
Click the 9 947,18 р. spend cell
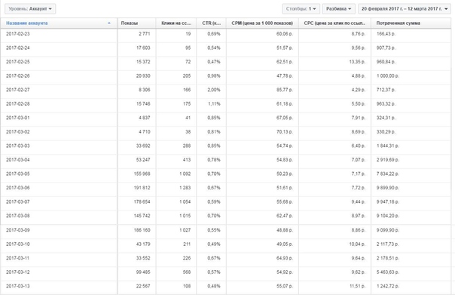click(x=388, y=201)
